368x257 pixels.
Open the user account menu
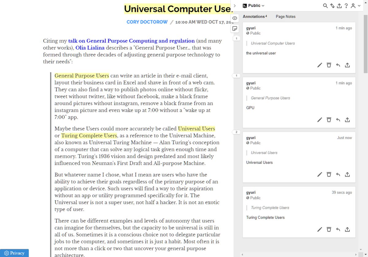coord(355,6)
